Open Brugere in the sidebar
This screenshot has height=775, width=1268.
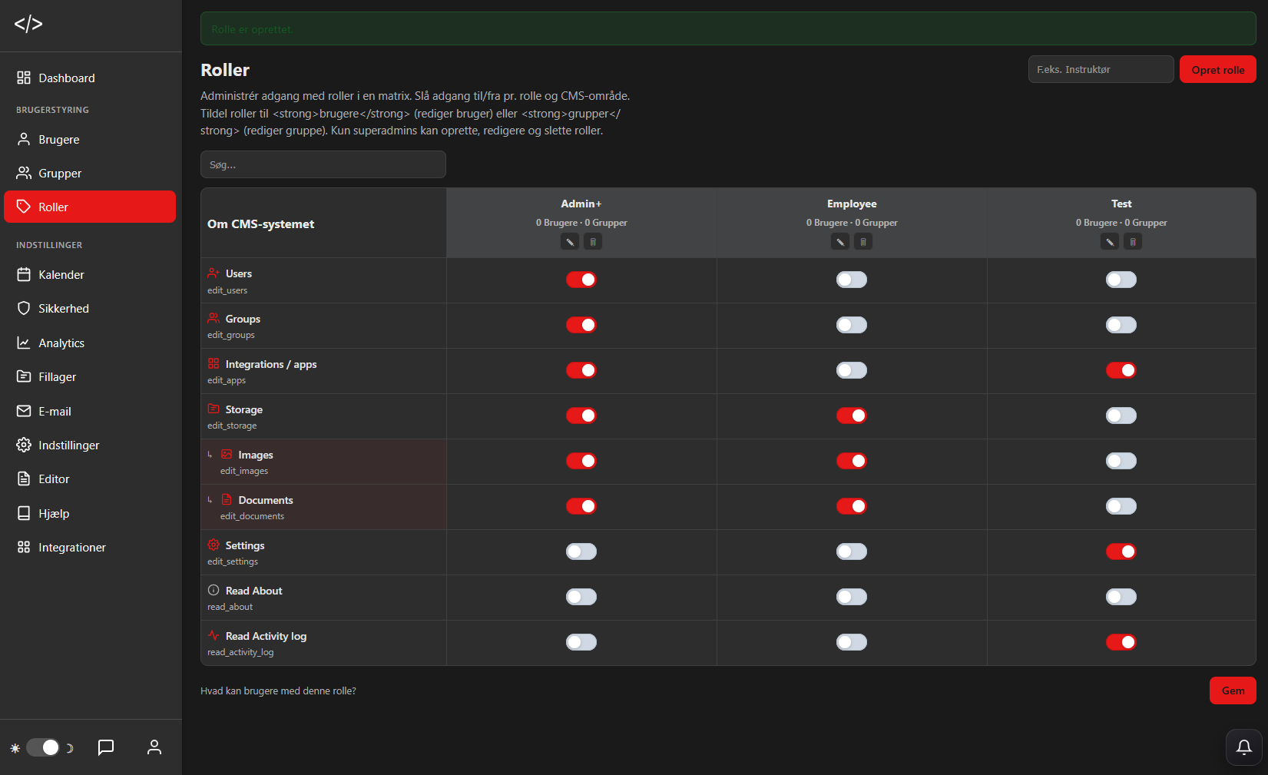pos(90,139)
